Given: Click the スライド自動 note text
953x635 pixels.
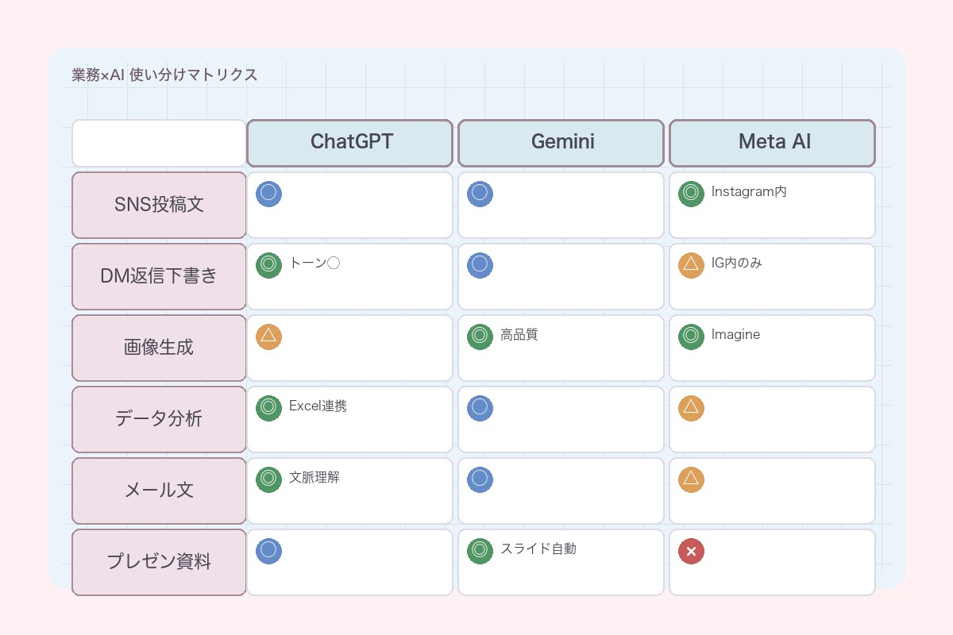Looking at the screenshot, I should click(538, 548).
